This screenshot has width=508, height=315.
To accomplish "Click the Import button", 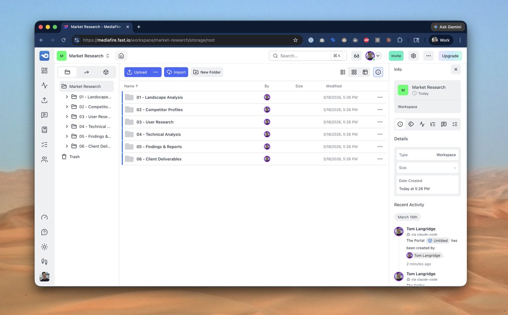I will 176,72.
